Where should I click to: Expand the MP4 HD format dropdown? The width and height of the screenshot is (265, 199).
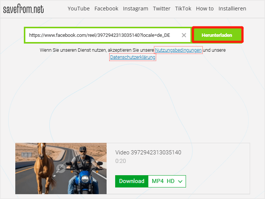(167, 181)
